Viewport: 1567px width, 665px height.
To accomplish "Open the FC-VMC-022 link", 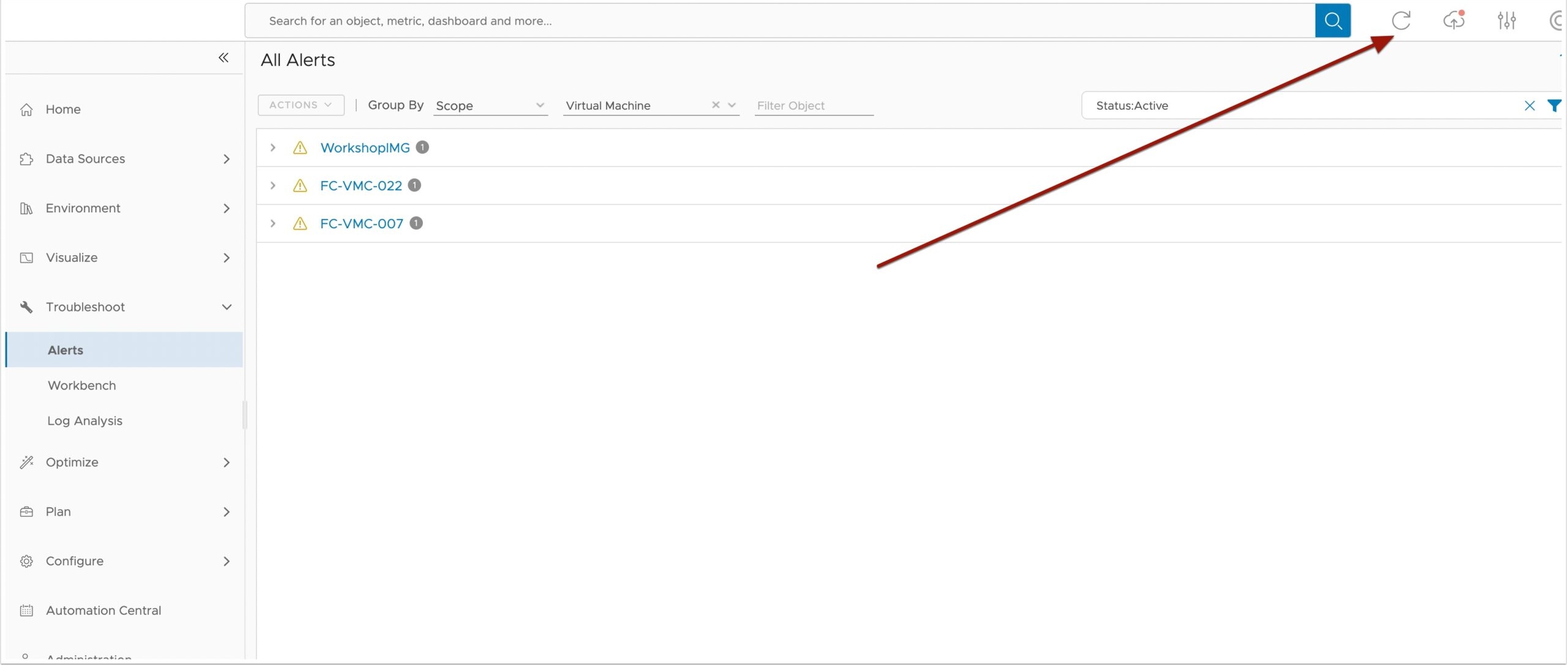I will [x=361, y=185].
